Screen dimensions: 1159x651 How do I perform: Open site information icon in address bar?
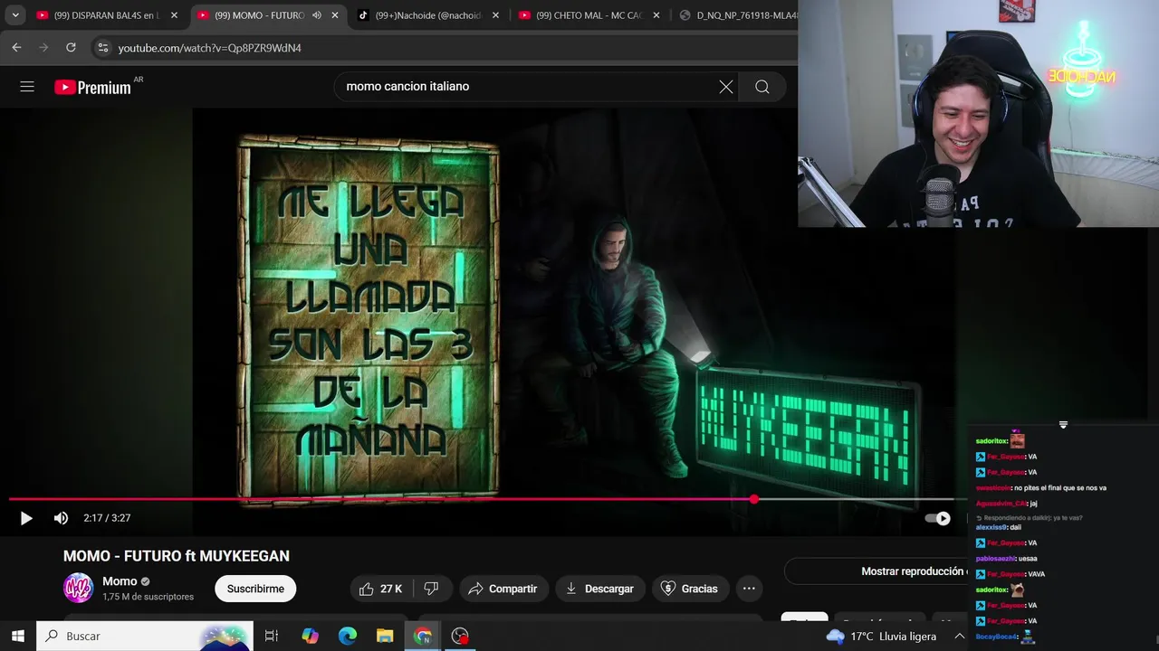click(x=102, y=48)
